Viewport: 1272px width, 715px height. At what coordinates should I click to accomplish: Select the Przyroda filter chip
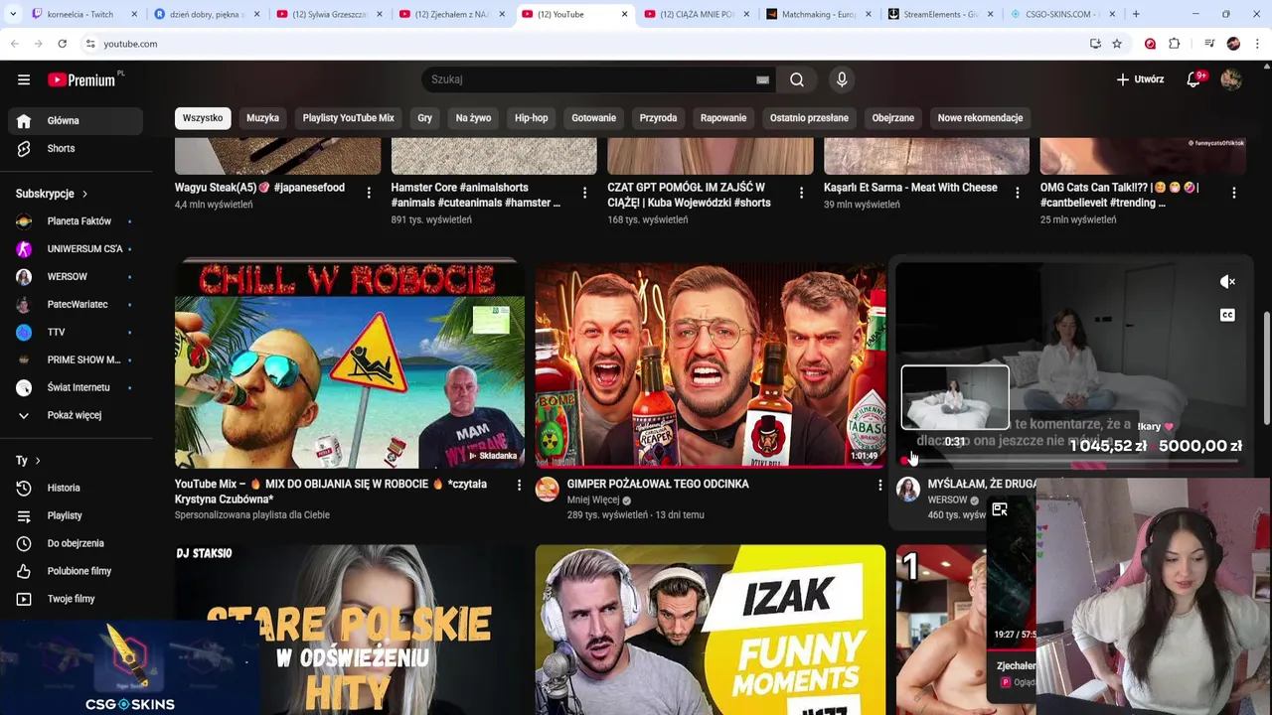click(x=658, y=118)
